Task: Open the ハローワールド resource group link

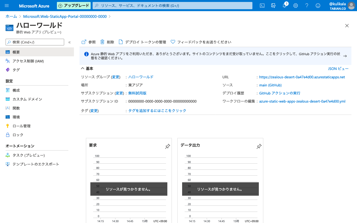Action: pos(141,77)
